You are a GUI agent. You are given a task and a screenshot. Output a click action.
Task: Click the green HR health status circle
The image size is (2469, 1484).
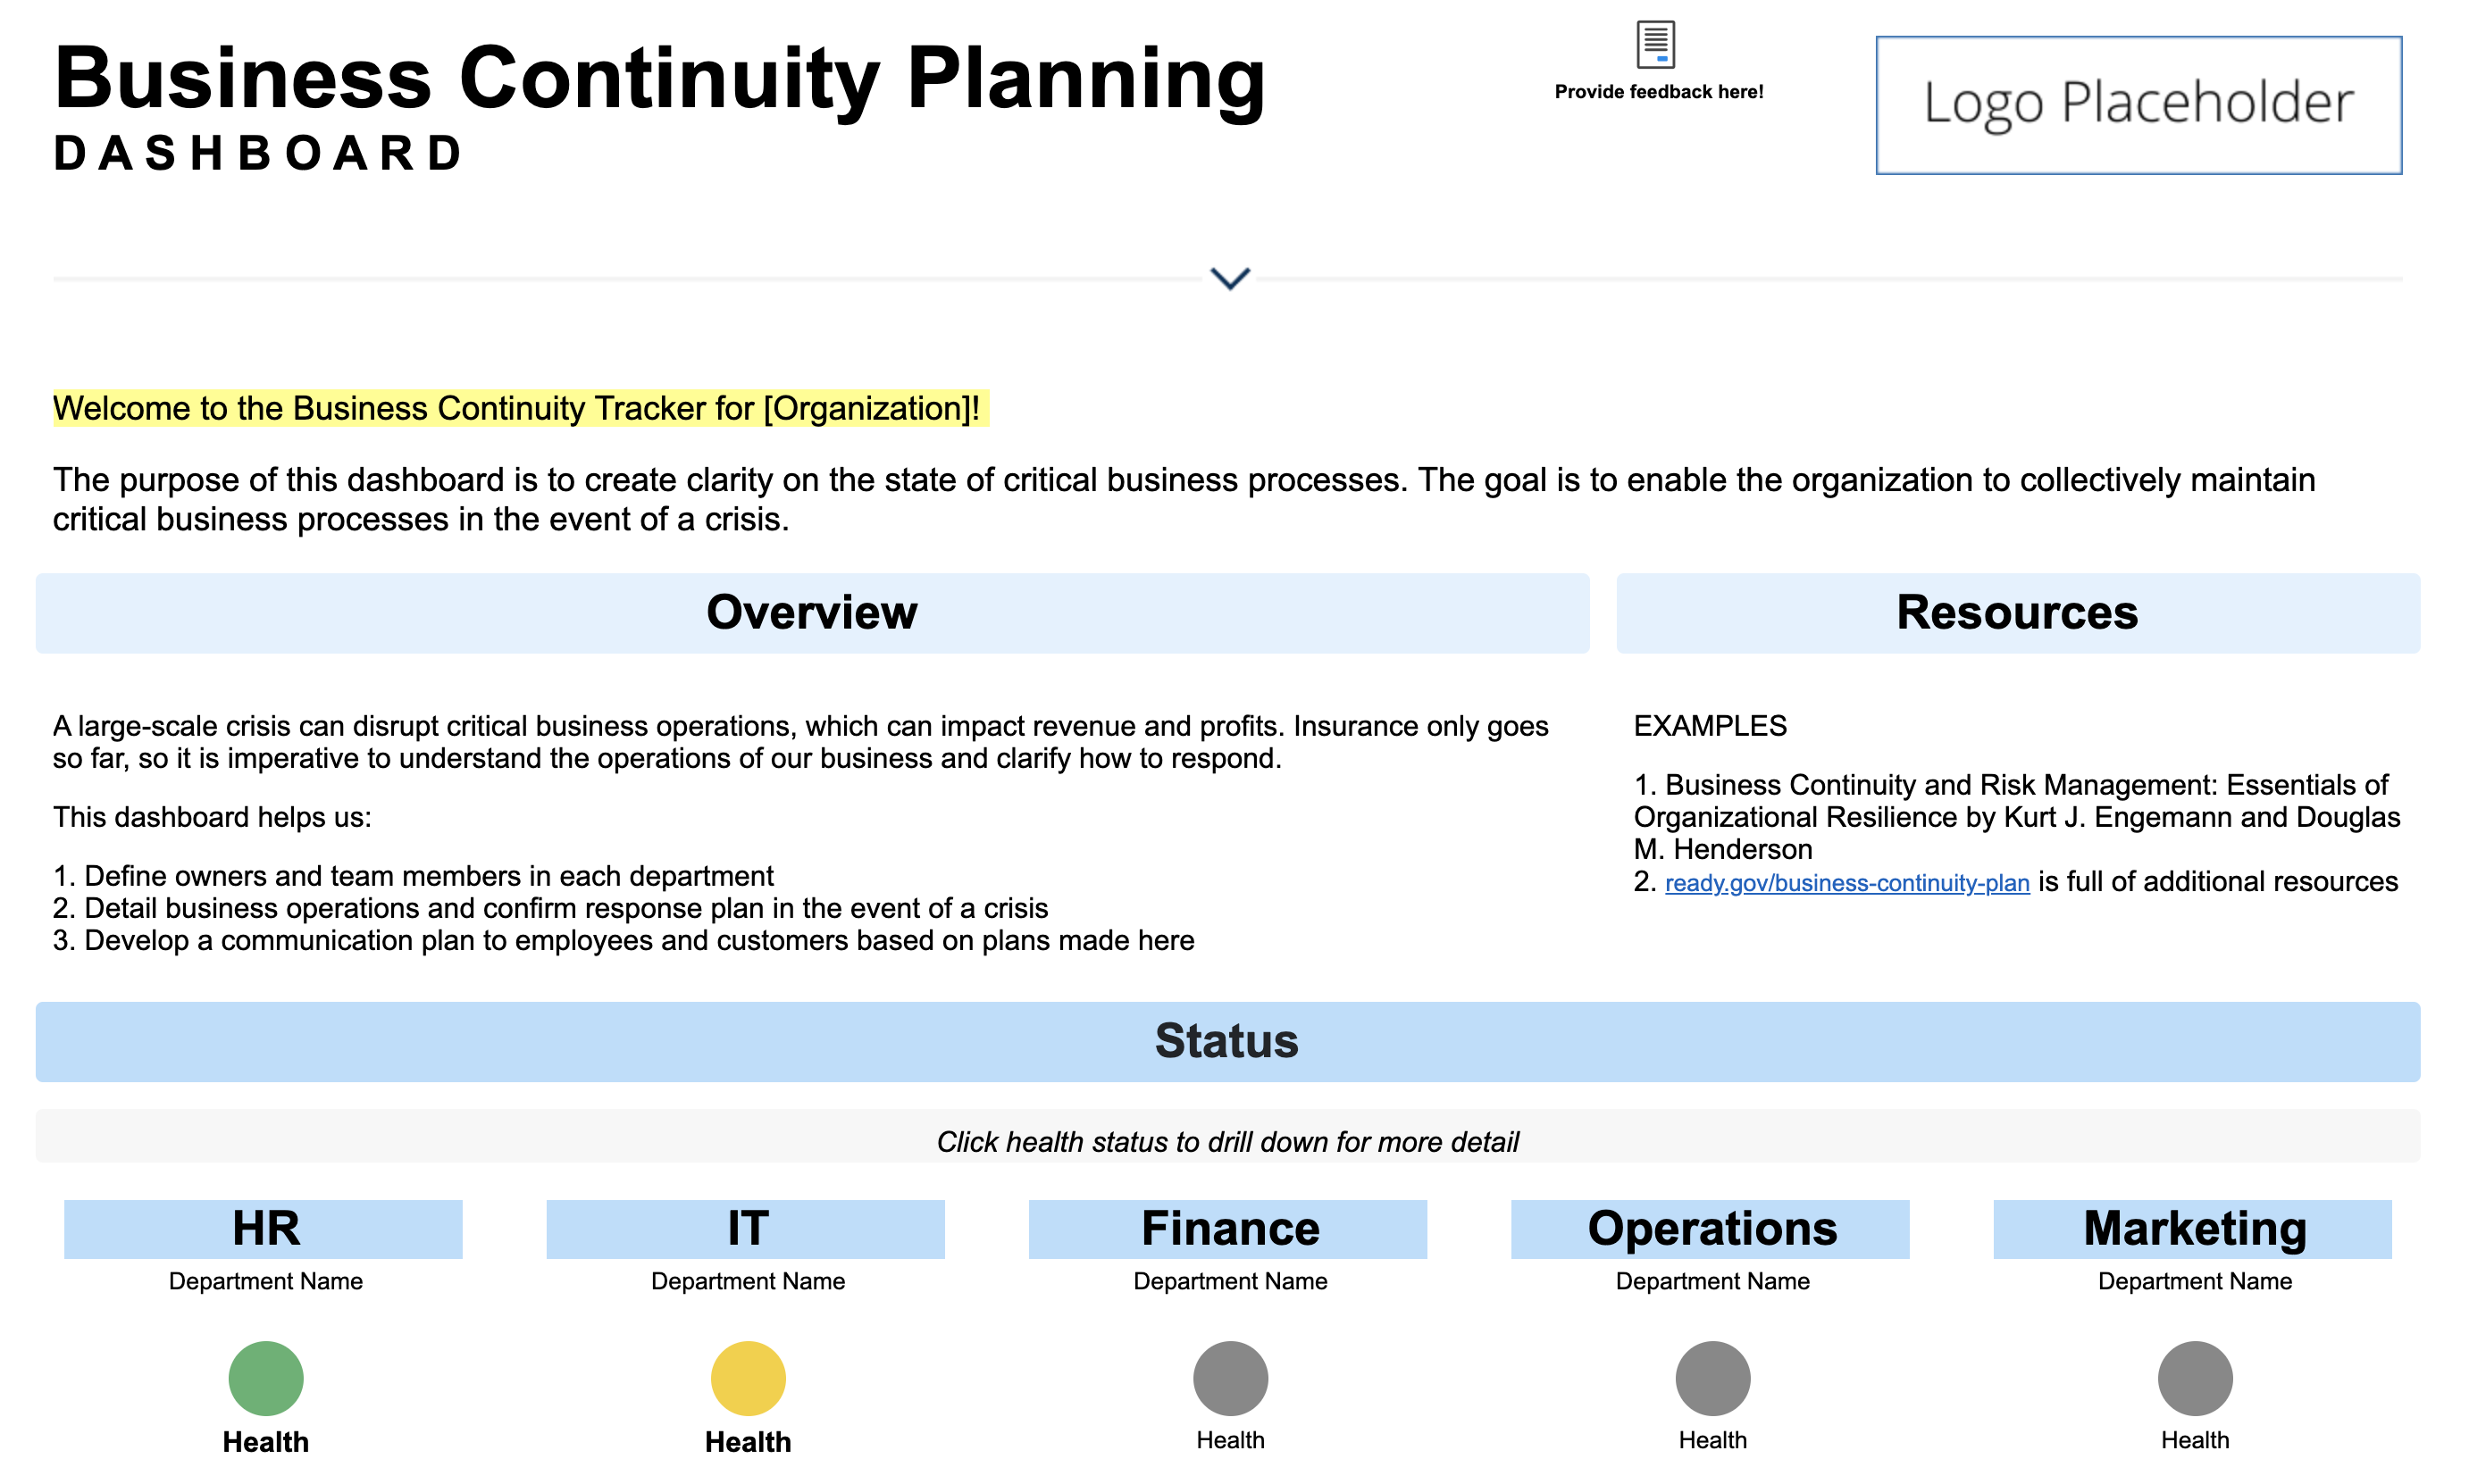265,1378
